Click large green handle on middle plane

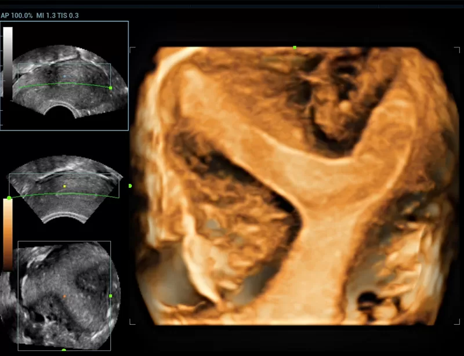pos(9,198)
